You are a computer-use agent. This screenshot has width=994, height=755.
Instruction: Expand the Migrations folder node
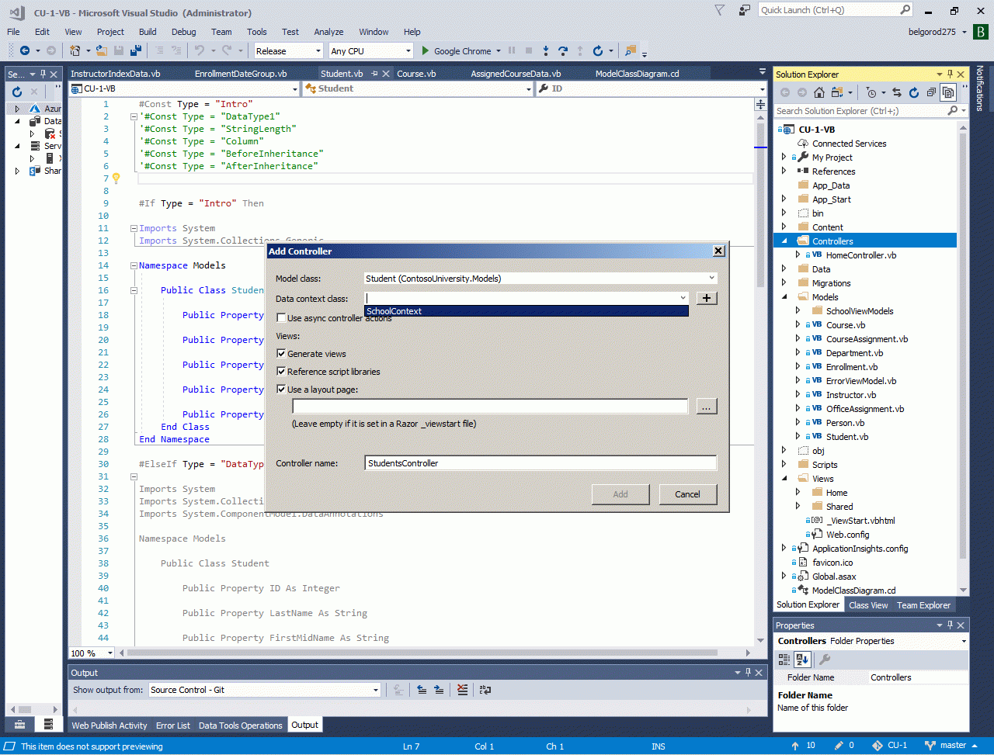pos(784,283)
